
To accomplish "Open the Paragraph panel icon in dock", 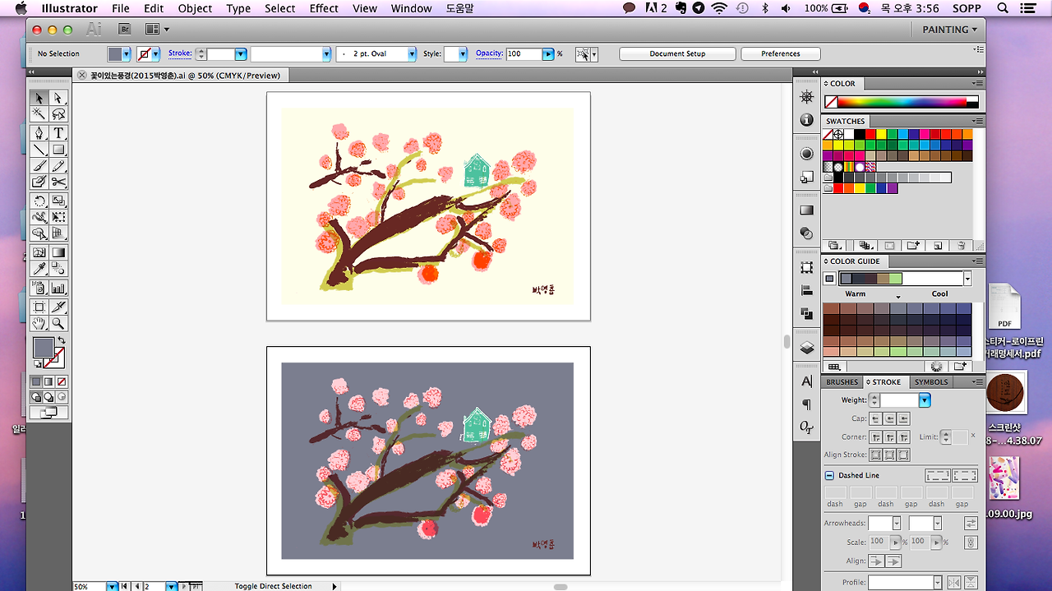I will (x=806, y=404).
